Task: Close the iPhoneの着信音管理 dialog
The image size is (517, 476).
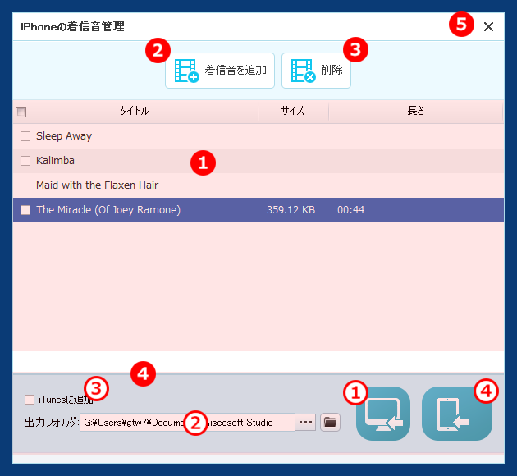Action: point(488,27)
